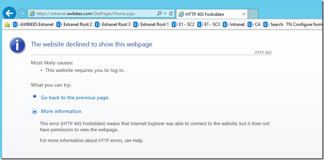This screenshot has width=324, height=160.
Task: Click SharePoint icon beside Intranet
Action: pos(225,25)
